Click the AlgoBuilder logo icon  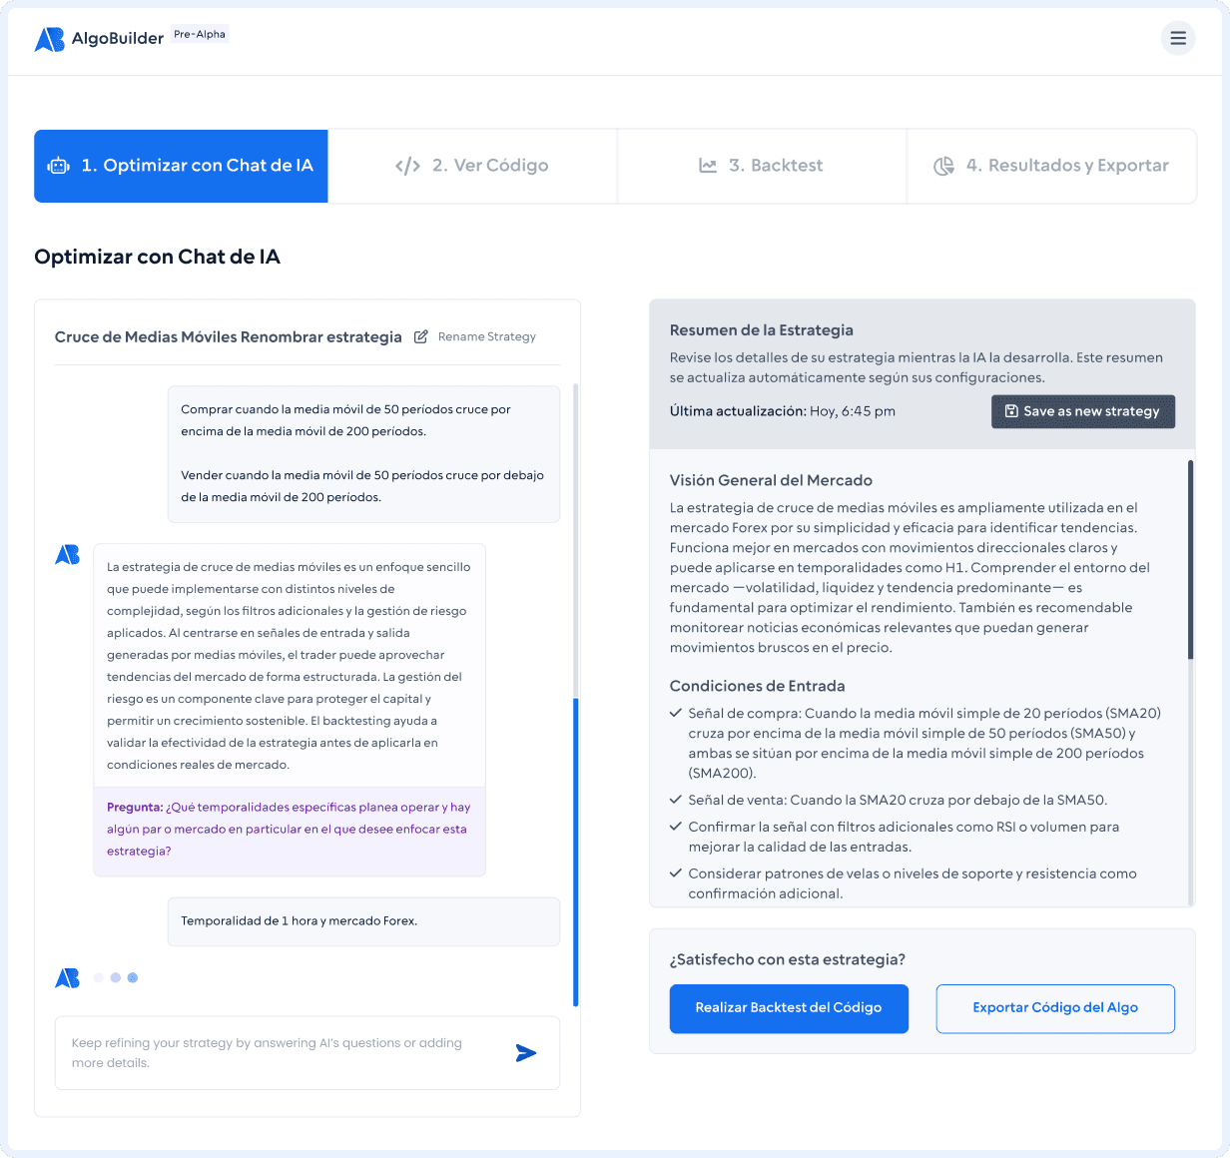(50, 39)
